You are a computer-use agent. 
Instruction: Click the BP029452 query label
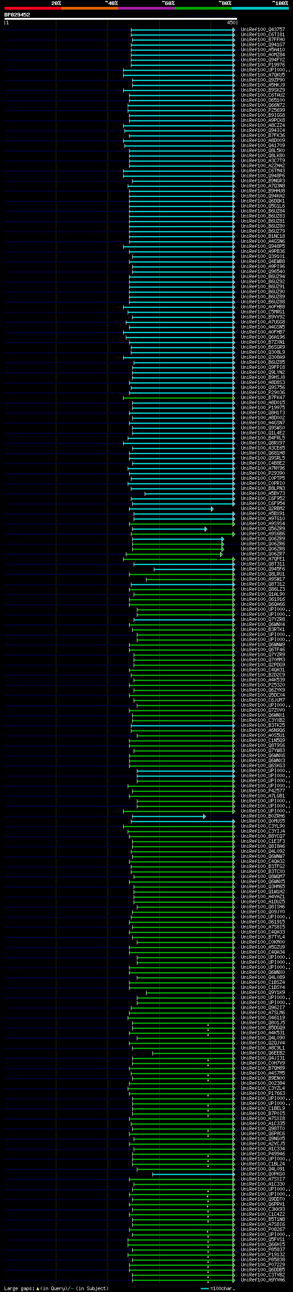tap(17, 15)
